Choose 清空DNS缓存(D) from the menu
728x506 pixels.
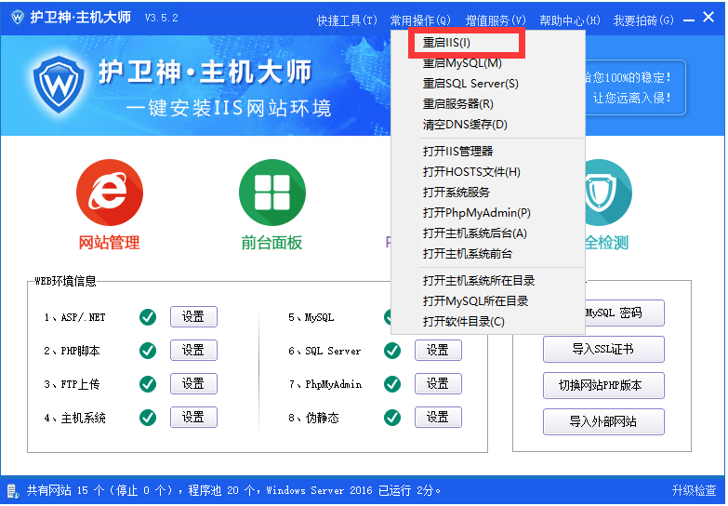tap(465, 125)
